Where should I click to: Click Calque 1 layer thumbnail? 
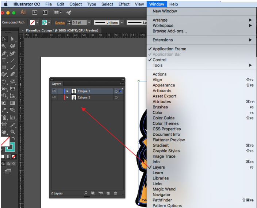point(74,91)
